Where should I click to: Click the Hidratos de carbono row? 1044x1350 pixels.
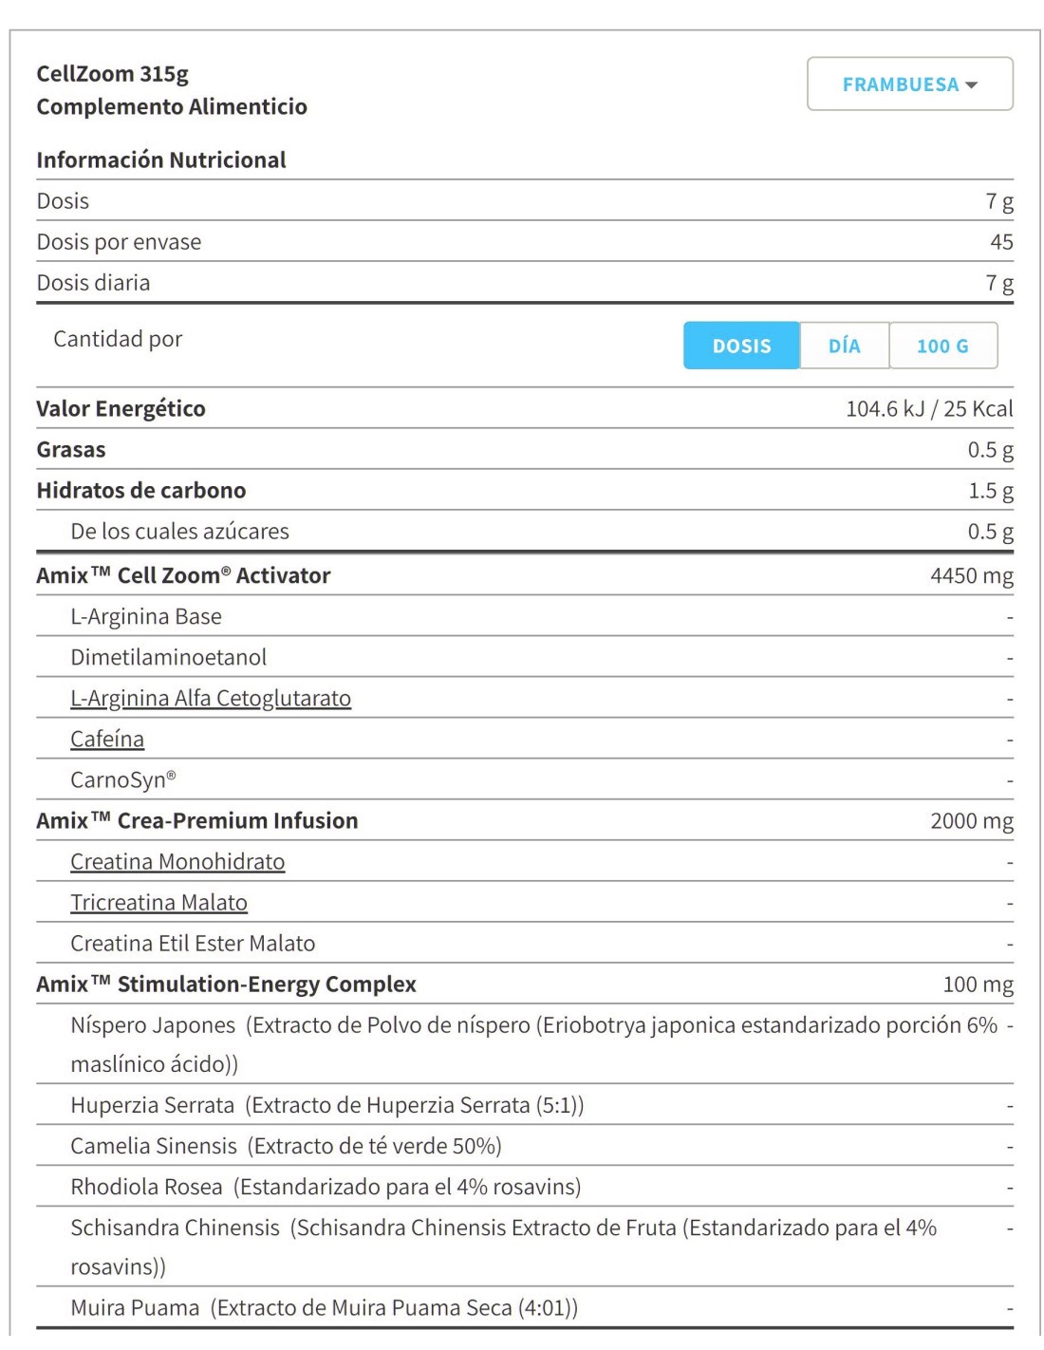pos(525,490)
